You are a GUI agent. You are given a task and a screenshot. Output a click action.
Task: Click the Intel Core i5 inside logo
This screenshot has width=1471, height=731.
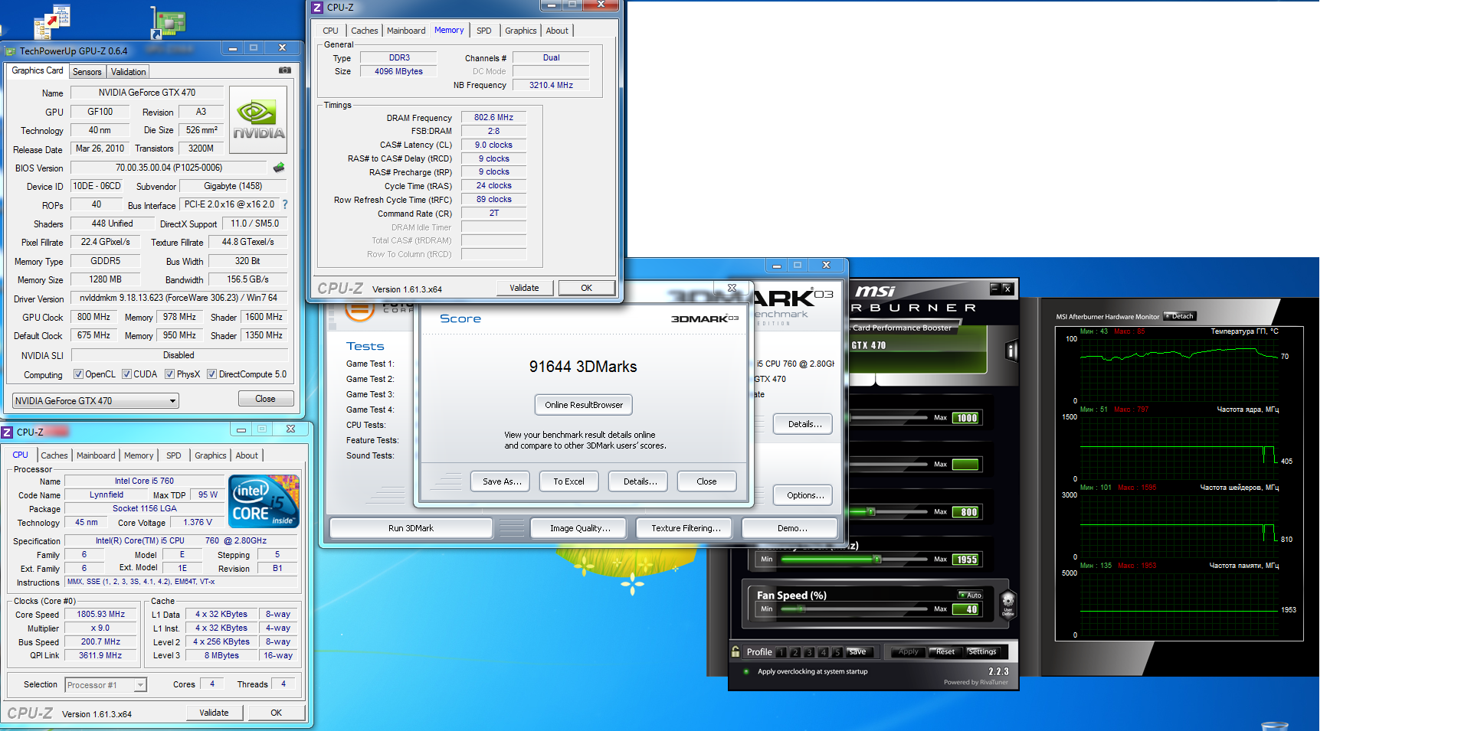tap(264, 501)
